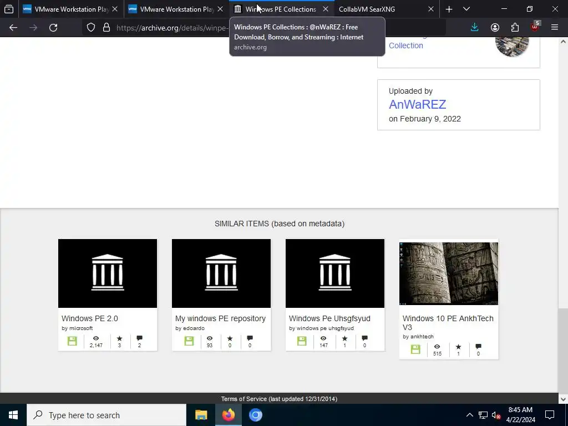Click the views eye icon showing 147

[x=323, y=338]
